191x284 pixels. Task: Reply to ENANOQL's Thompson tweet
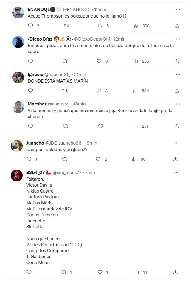click(x=30, y=26)
